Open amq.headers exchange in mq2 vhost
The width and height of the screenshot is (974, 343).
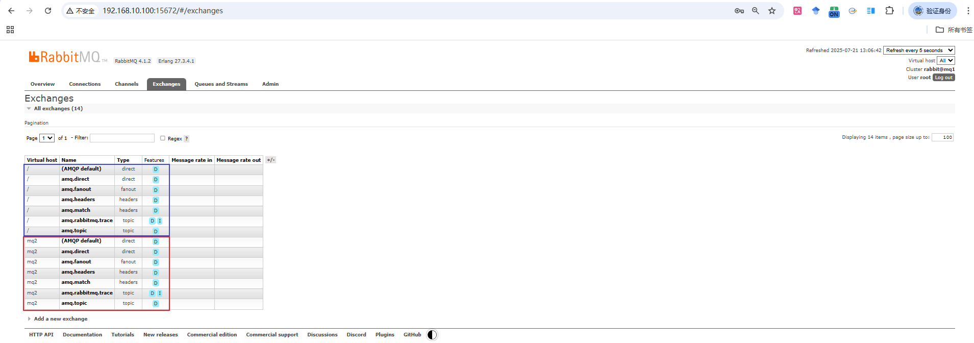click(78, 272)
